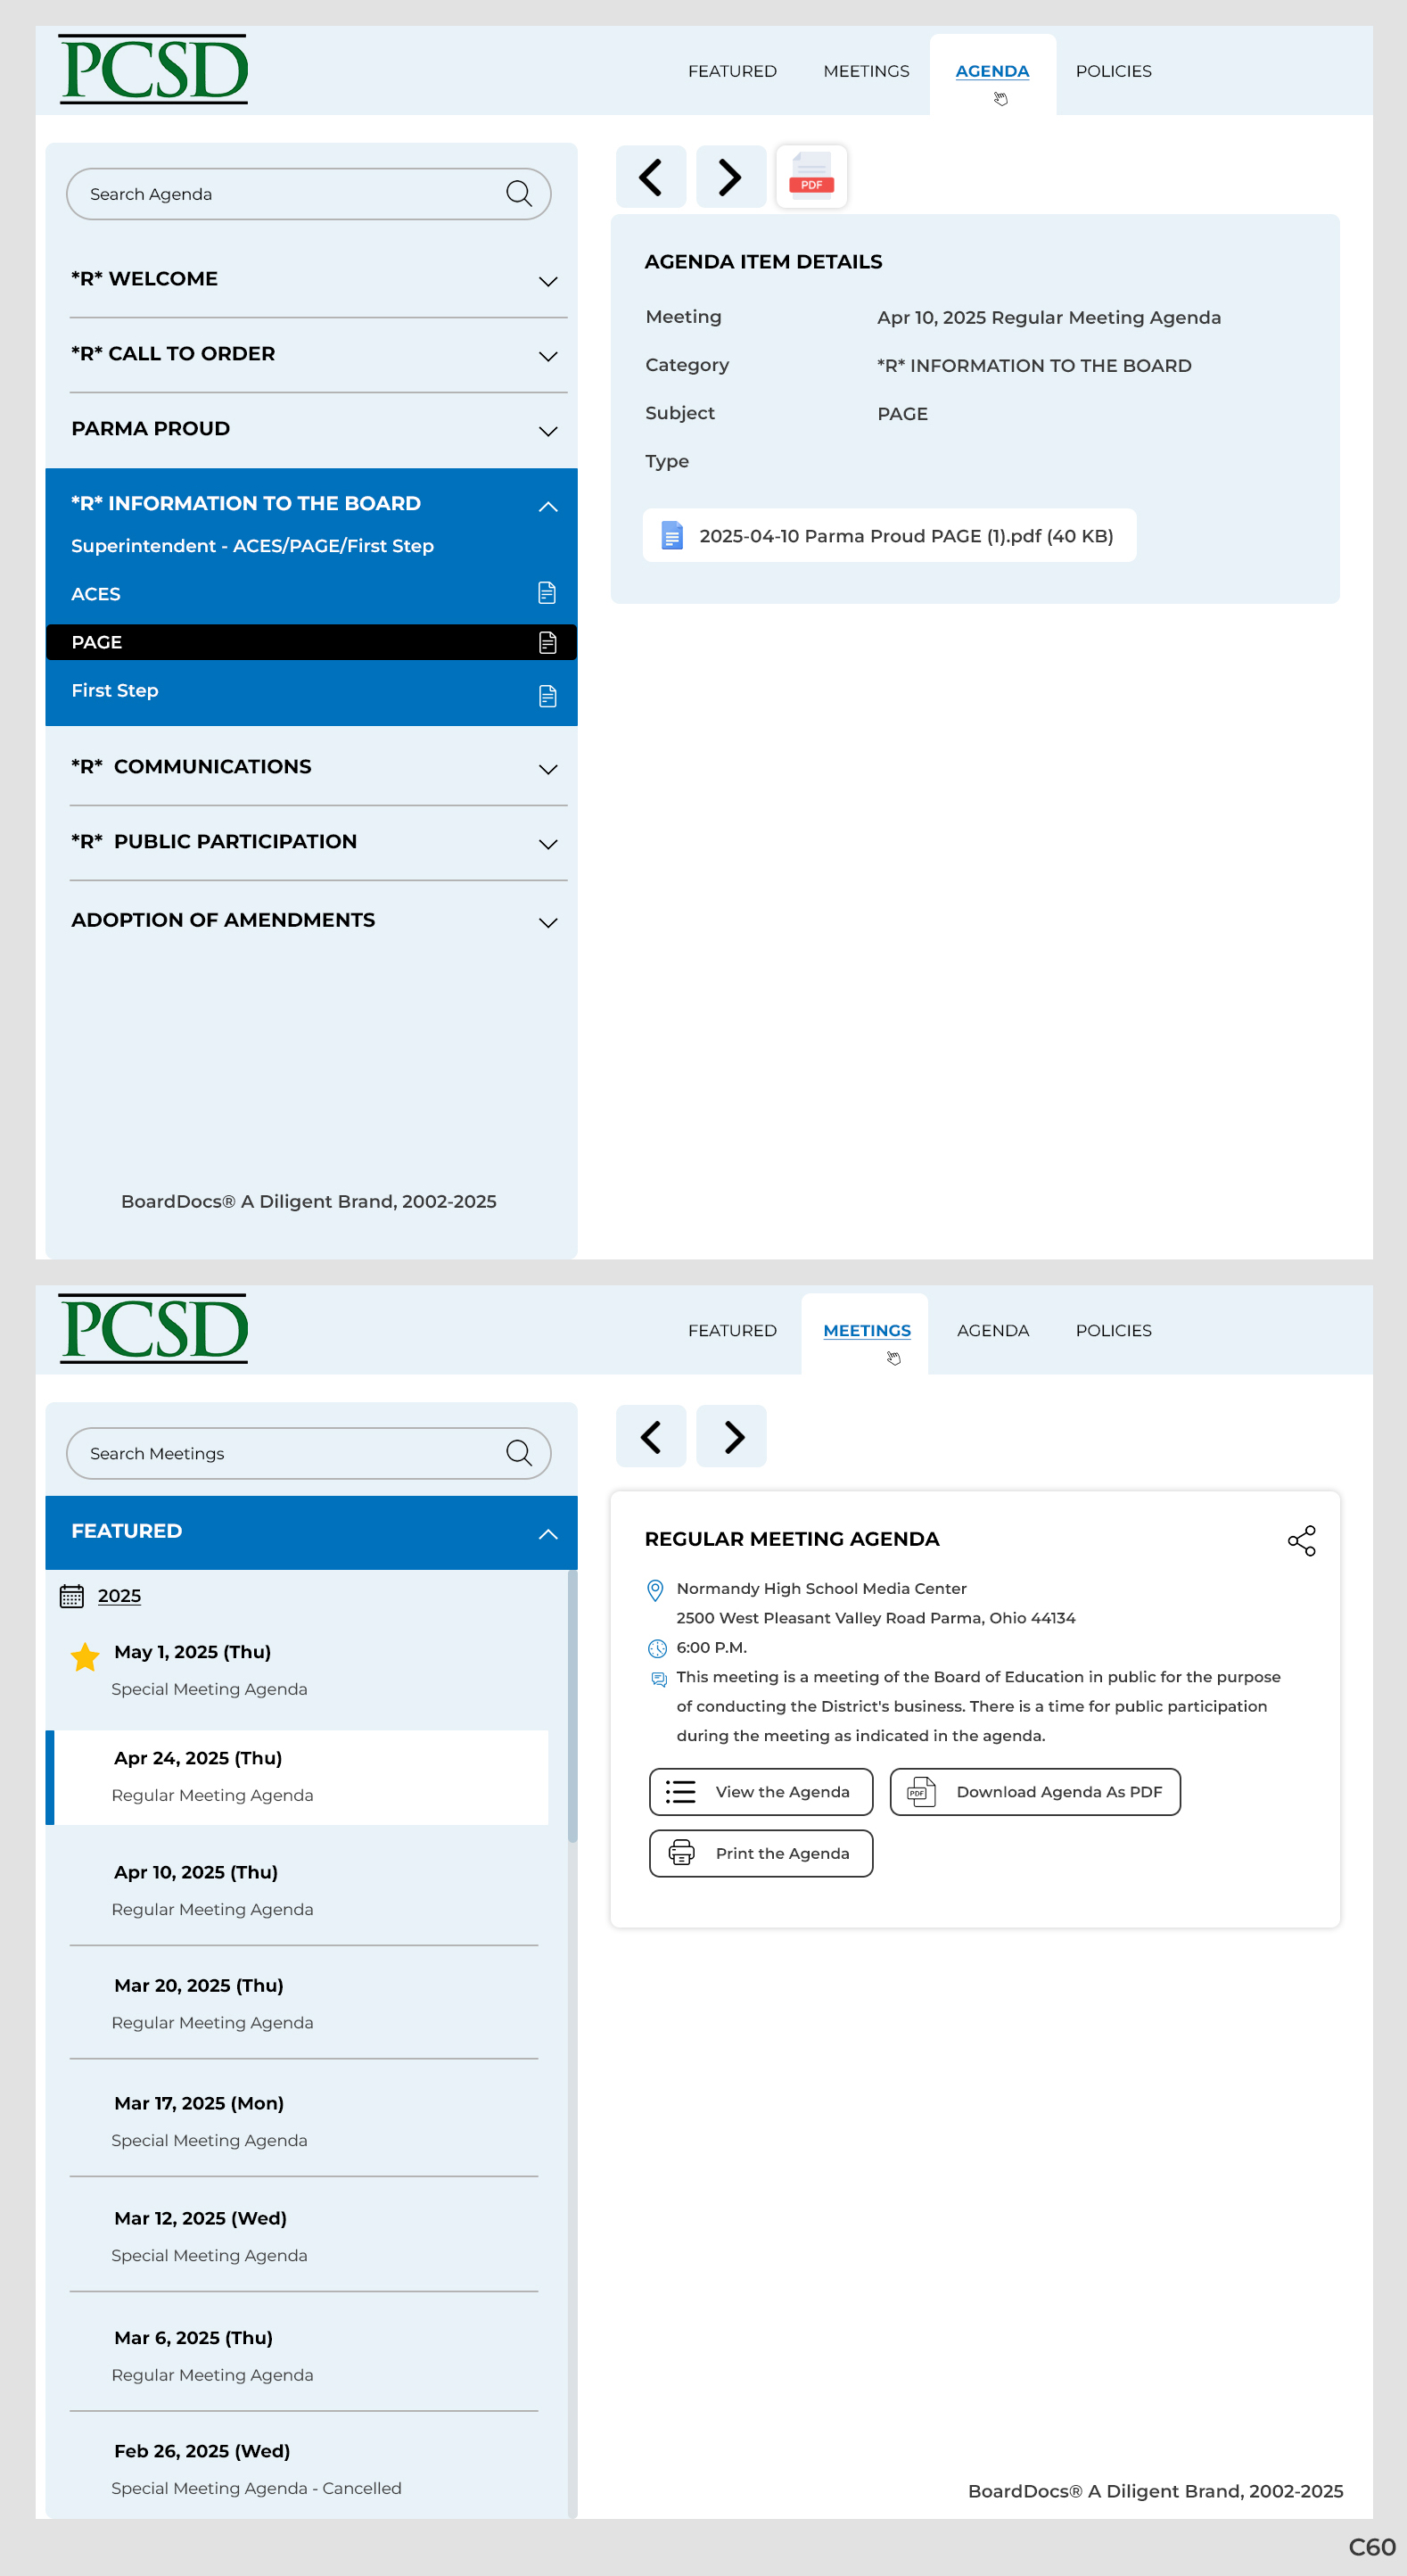Image resolution: width=1407 pixels, height=2576 pixels.
Task: Click the 2025 year link
Action: [x=119, y=1596]
